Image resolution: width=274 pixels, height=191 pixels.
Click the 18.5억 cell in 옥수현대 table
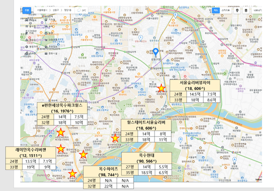pyautogui.click(x=146, y=173)
